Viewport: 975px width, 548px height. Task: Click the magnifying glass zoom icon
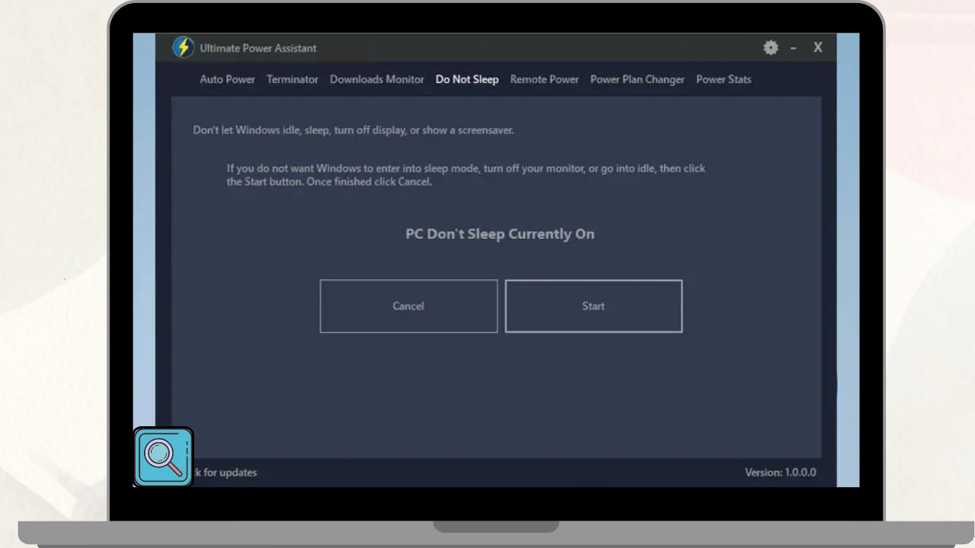click(164, 457)
